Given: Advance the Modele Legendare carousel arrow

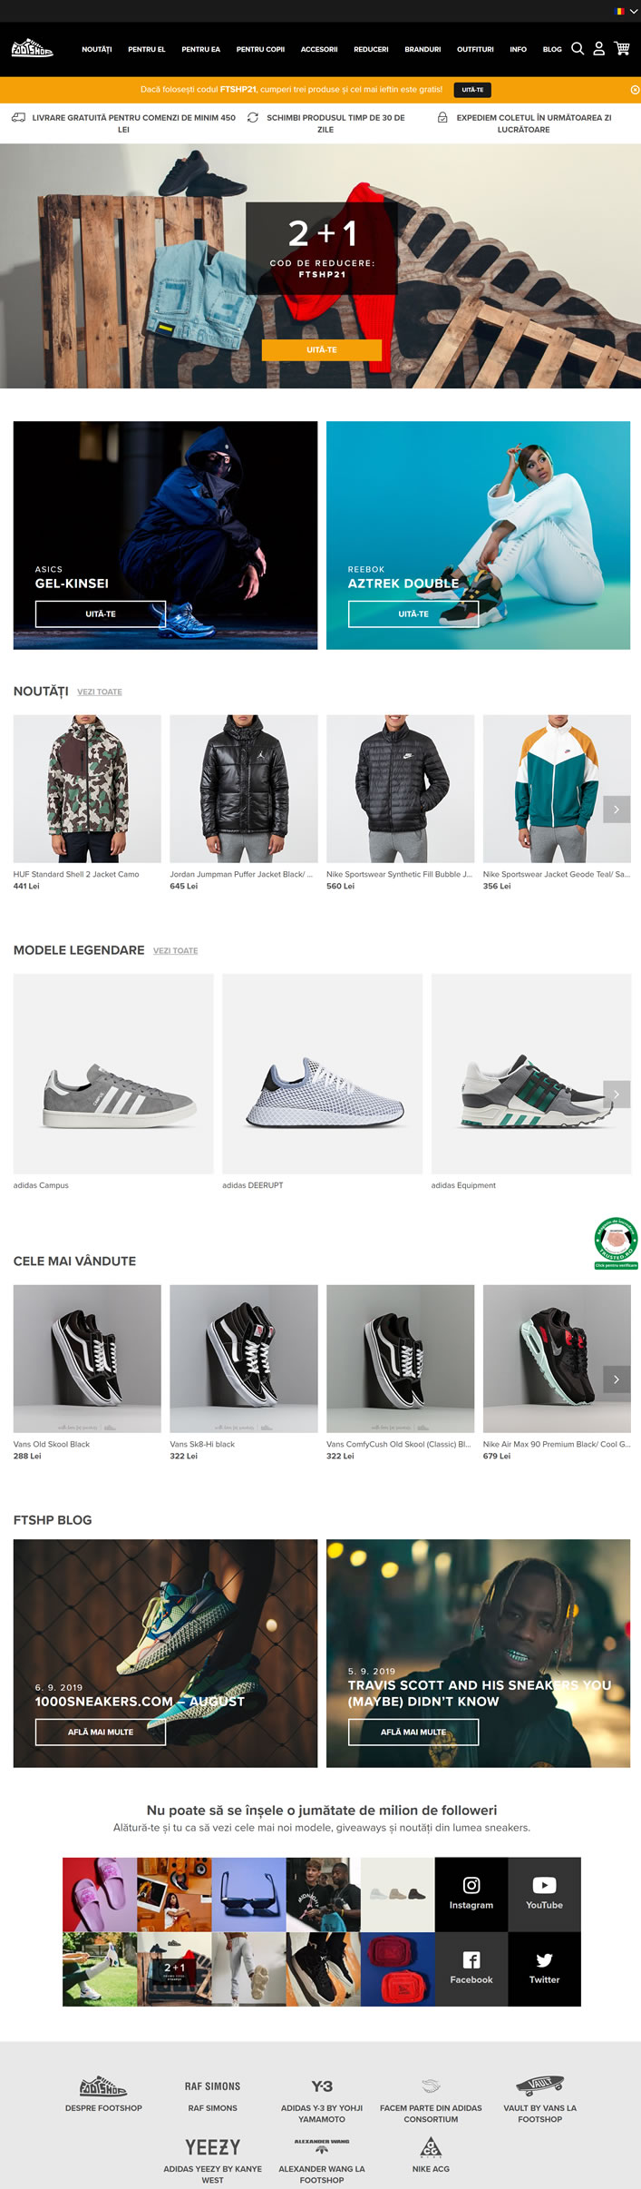Looking at the screenshot, I should pyautogui.click(x=617, y=1094).
